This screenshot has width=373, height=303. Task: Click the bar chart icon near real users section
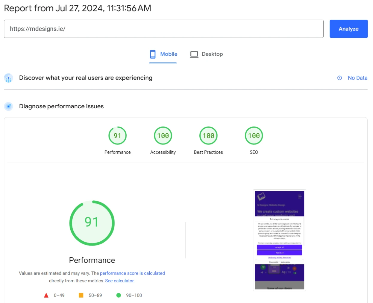pyautogui.click(x=8, y=78)
